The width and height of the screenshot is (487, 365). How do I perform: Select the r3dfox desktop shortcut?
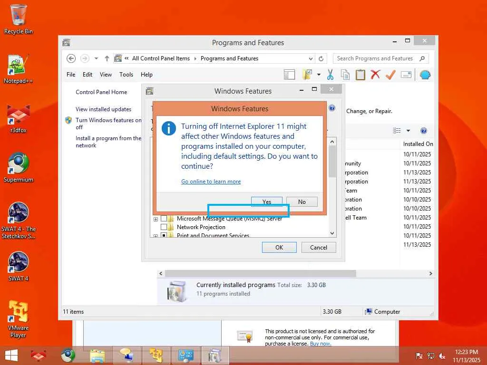point(19,118)
